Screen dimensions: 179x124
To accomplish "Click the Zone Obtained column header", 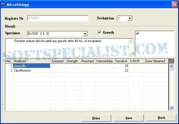I will pyautogui.click(x=156, y=61).
